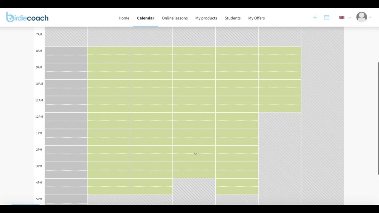Click the plus add icon

pos(315,17)
